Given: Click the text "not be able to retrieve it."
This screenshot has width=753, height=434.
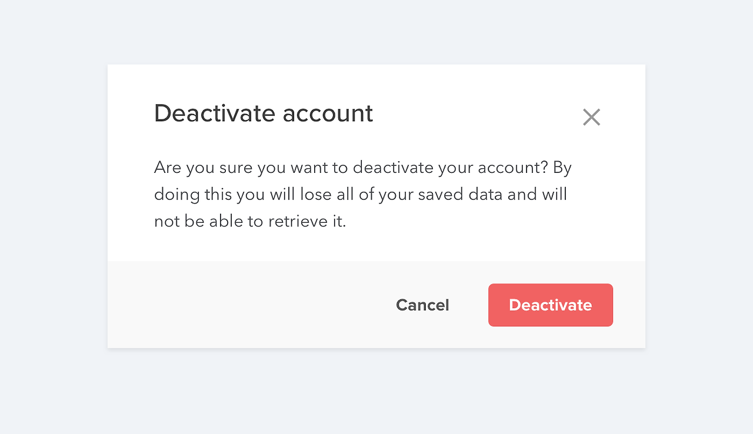Looking at the screenshot, I should (250, 222).
